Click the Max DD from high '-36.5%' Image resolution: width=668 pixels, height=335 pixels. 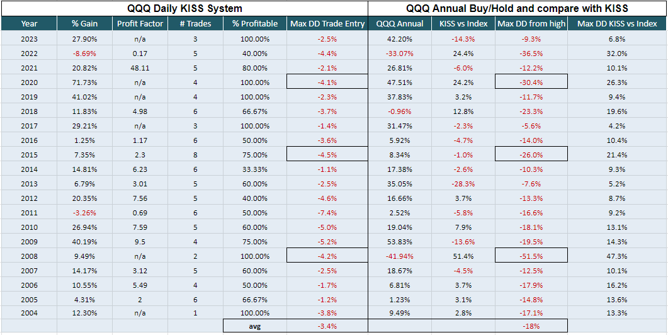[531, 54]
